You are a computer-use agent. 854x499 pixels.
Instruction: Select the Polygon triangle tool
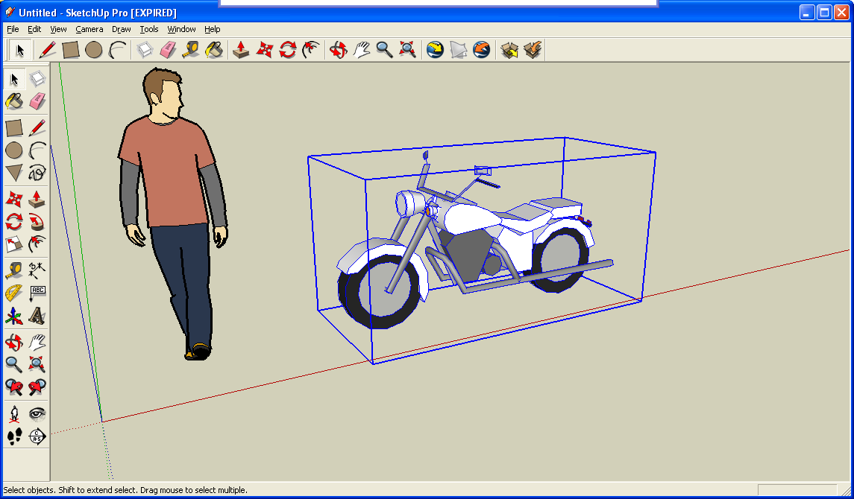click(13, 173)
